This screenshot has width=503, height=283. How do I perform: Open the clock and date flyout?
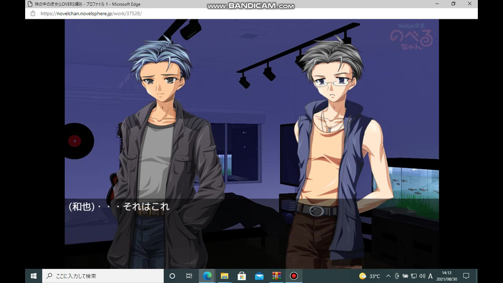[x=446, y=276]
